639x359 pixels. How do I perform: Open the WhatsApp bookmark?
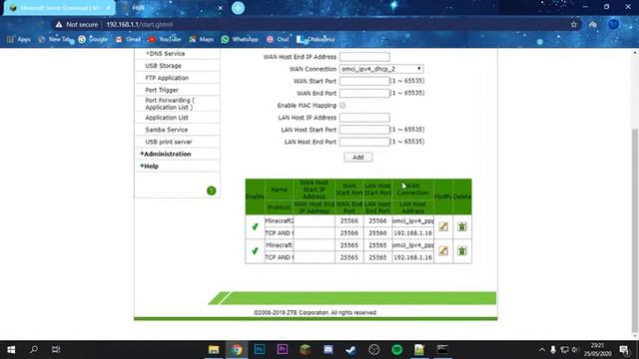click(x=240, y=39)
